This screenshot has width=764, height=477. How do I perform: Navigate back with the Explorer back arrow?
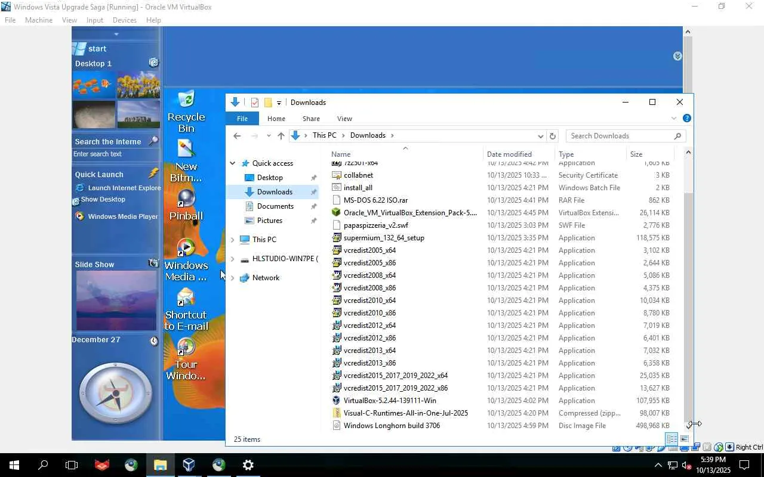click(237, 136)
